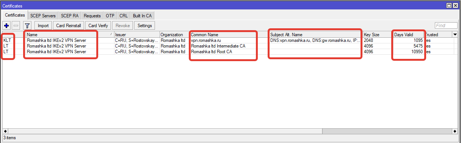Sort by the Days Valid column header

tap(408, 35)
